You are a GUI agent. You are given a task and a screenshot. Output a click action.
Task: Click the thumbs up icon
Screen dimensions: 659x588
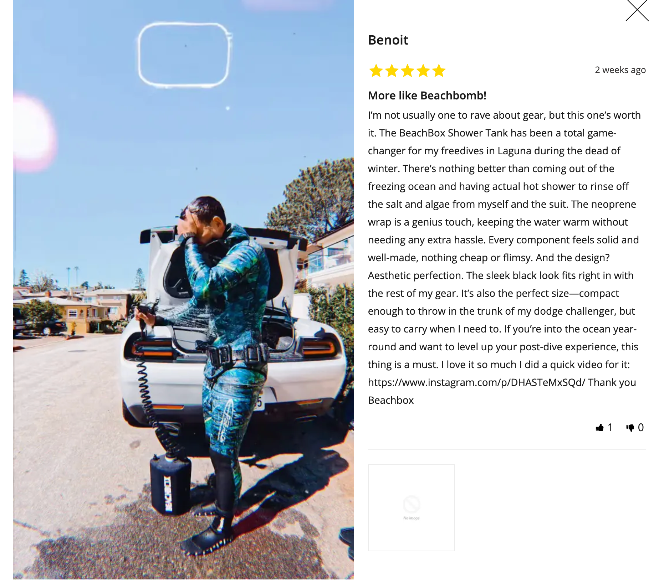(599, 428)
